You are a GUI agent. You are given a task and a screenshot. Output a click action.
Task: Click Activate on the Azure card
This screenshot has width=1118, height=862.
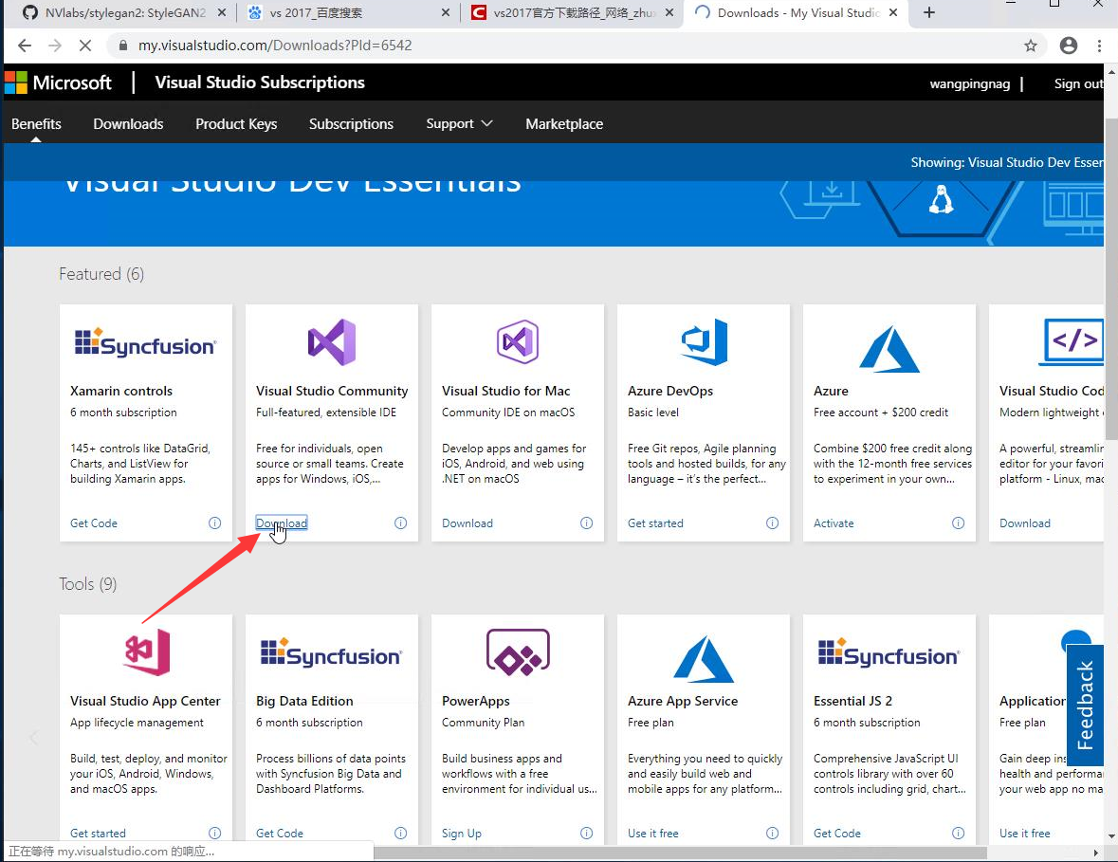coord(834,523)
